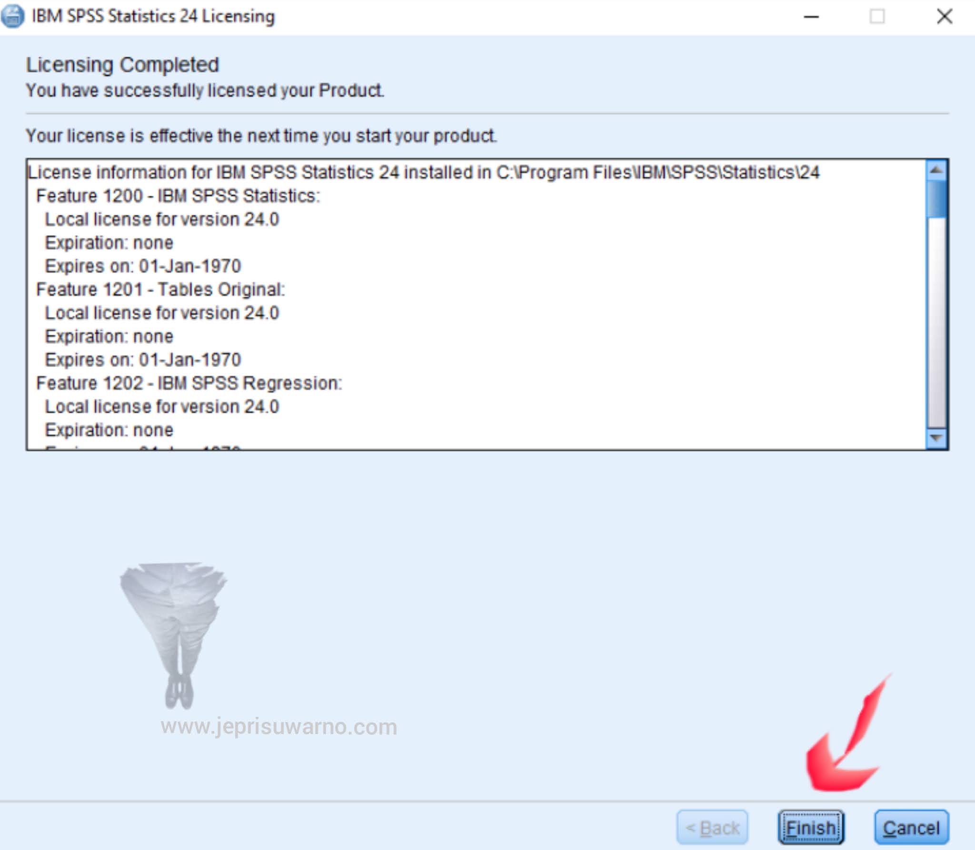The height and width of the screenshot is (850, 975).
Task: Click the IBM SPSS Statistics 24 Licensing title text
Action: (x=152, y=17)
